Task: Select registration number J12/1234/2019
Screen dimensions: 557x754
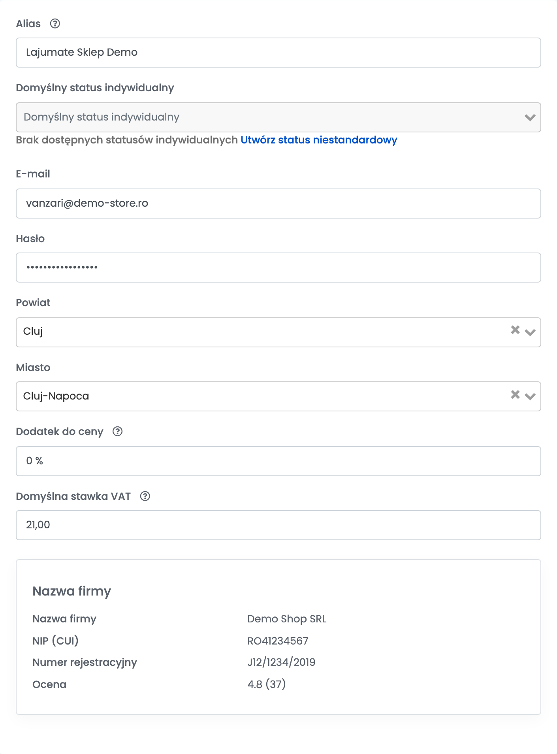Action: tap(281, 662)
